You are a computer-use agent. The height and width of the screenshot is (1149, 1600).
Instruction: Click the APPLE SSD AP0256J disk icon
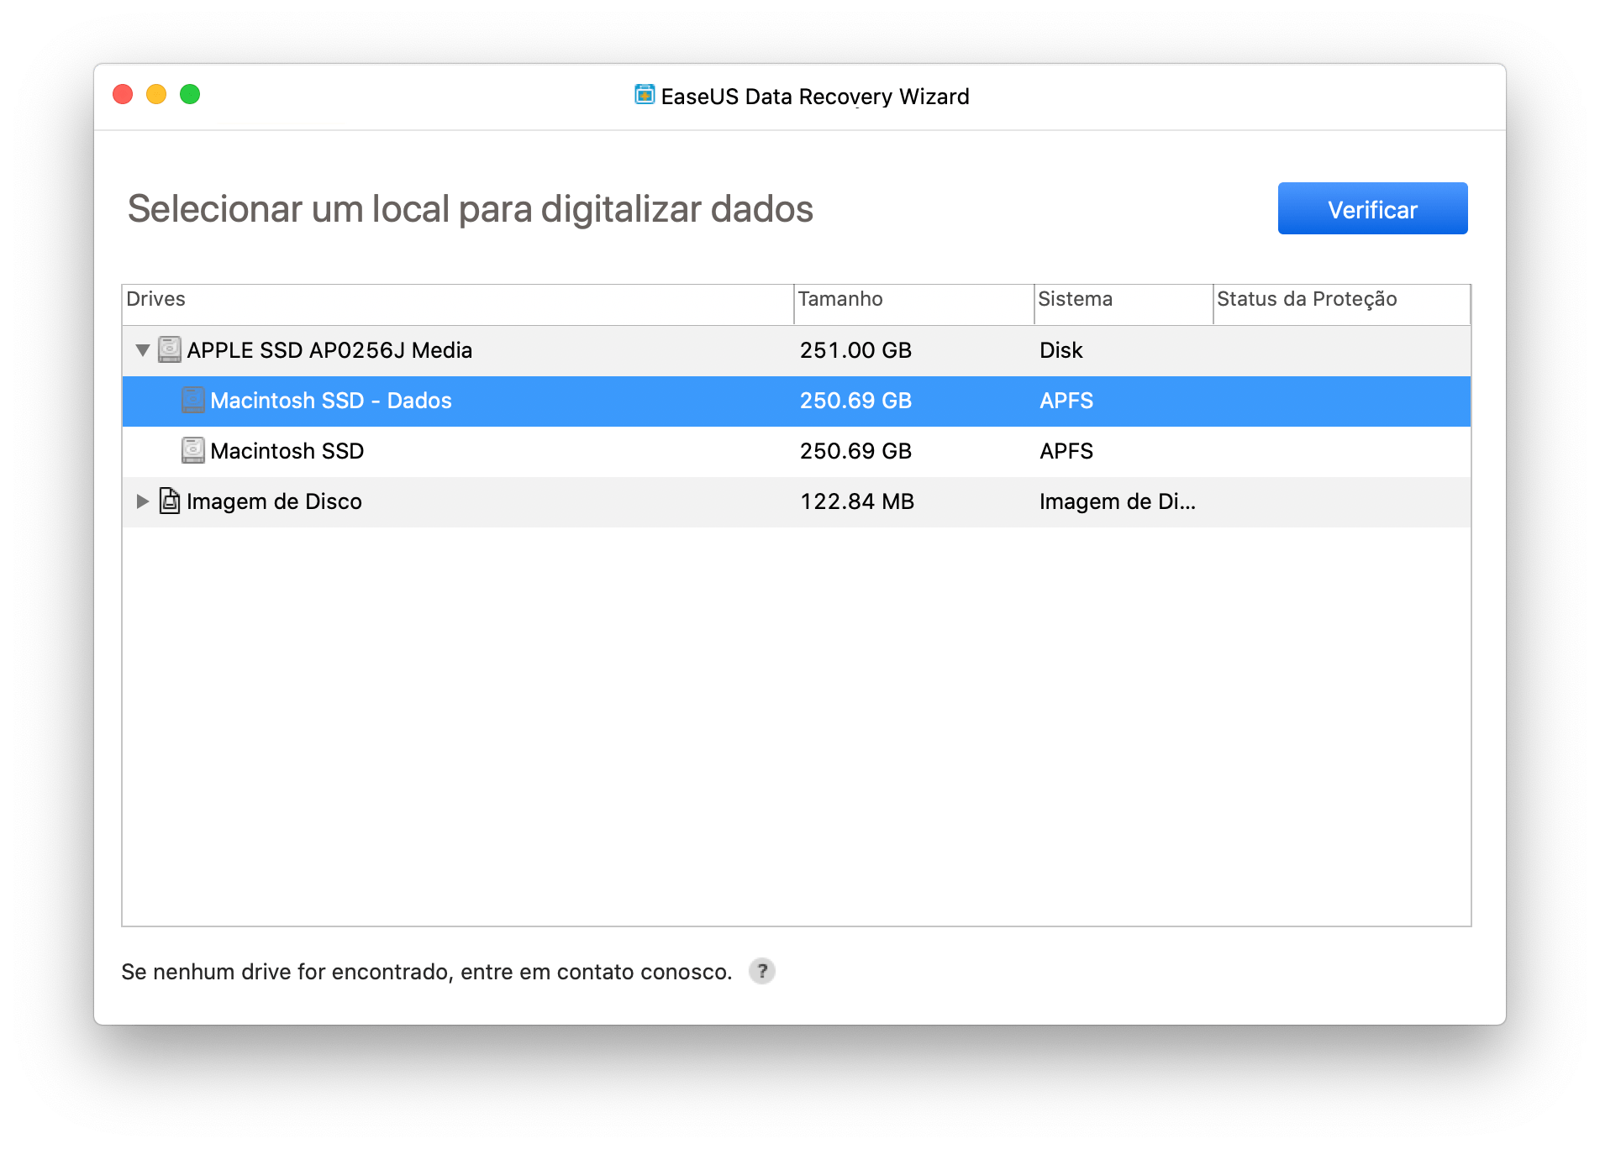(170, 349)
